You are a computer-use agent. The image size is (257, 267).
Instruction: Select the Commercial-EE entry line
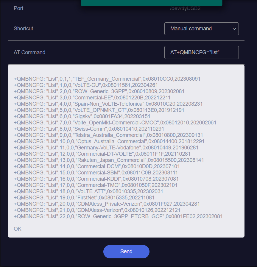(x=92, y=98)
